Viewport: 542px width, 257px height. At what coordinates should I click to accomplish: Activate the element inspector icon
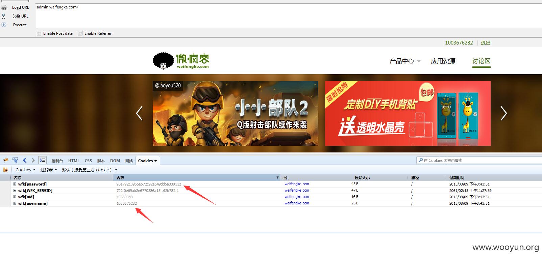(x=15, y=161)
